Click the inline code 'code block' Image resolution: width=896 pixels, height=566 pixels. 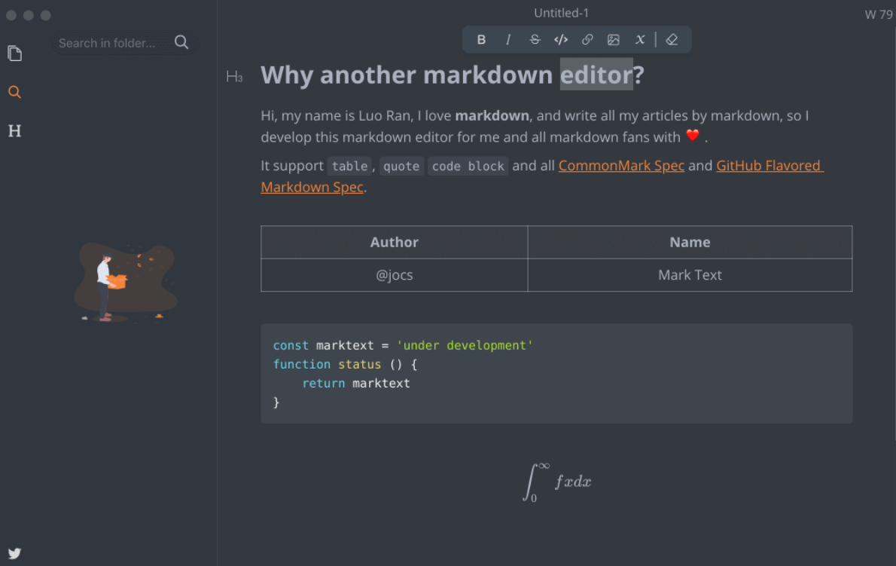pos(468,167)
